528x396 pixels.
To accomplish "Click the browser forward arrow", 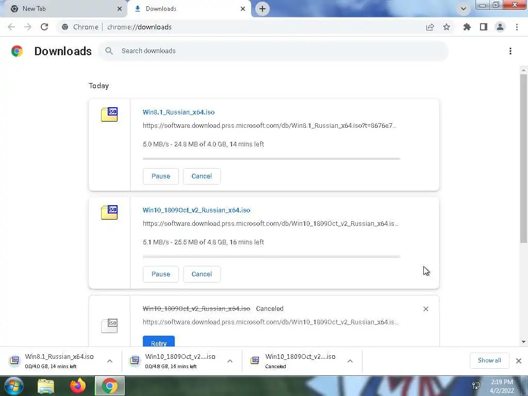I will tap(28, 27).
